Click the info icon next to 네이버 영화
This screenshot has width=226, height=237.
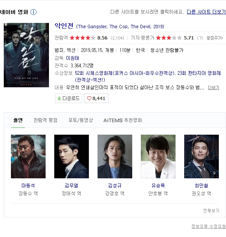[34, 12]
